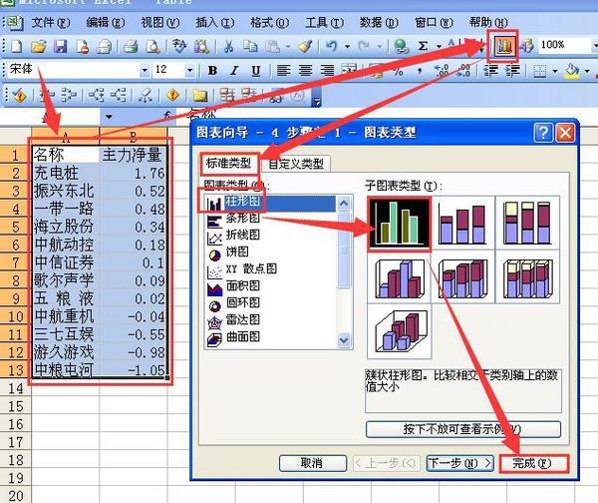Cut selection with the scissors icon
This screenshot has width=598, height=503.
coord(228,47)
